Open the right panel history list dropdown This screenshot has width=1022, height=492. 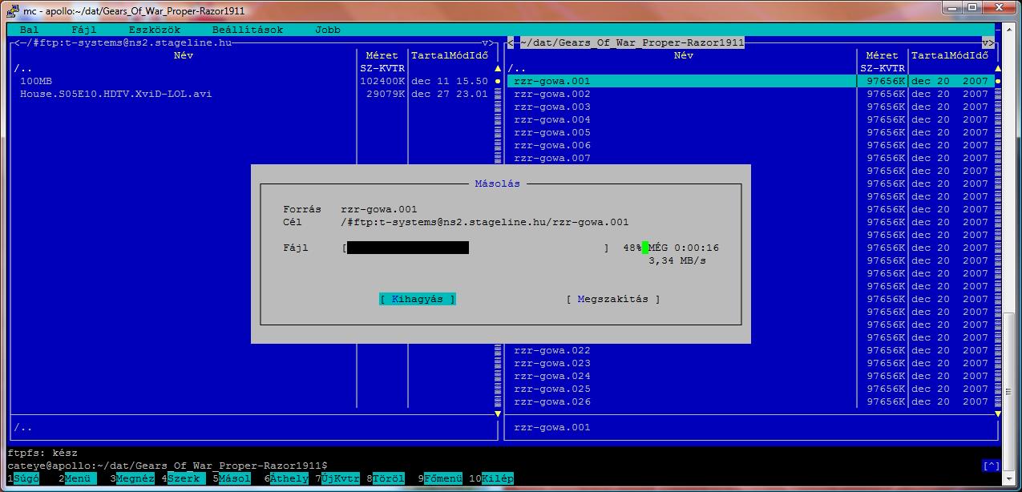tap(988, 42)
